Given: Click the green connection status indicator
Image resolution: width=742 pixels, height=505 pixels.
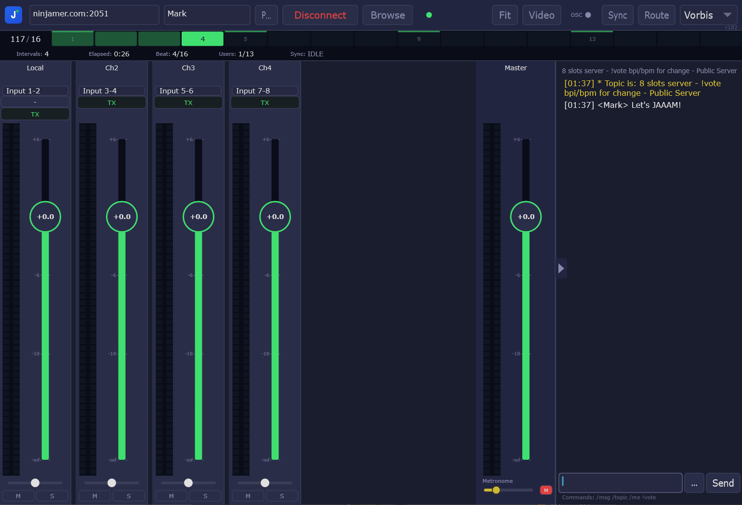Looking at the screenshot, I should pos(429,15).
